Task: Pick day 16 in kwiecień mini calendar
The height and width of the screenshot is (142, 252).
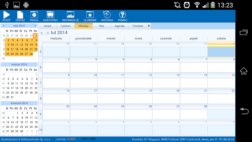Action: (x=21, y=122)
